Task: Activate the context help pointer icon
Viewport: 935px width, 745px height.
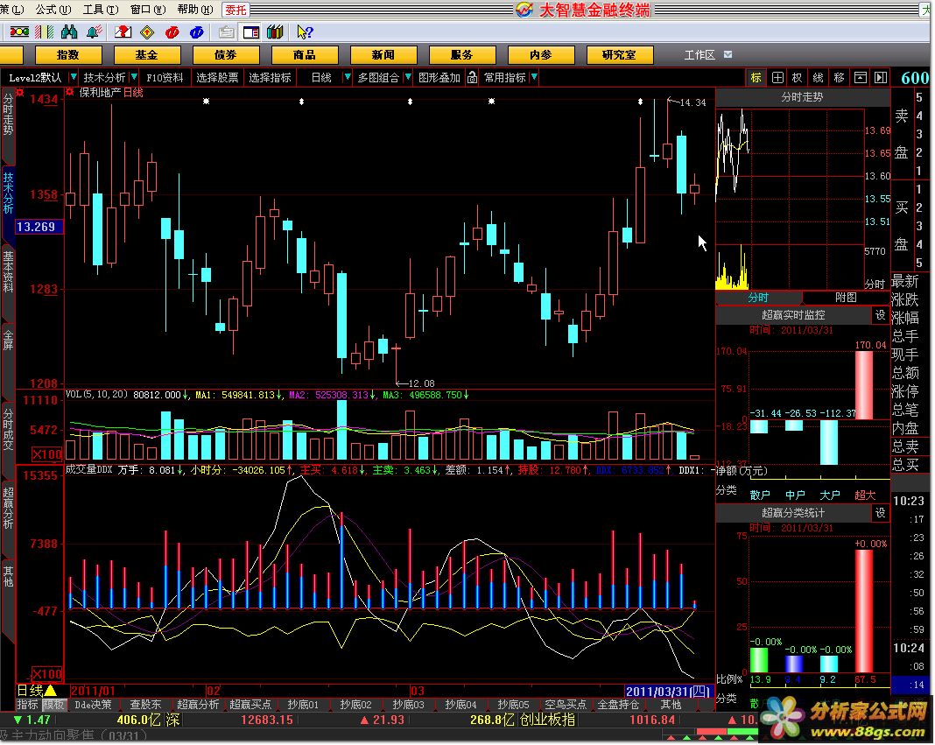Action: [304, 32]
